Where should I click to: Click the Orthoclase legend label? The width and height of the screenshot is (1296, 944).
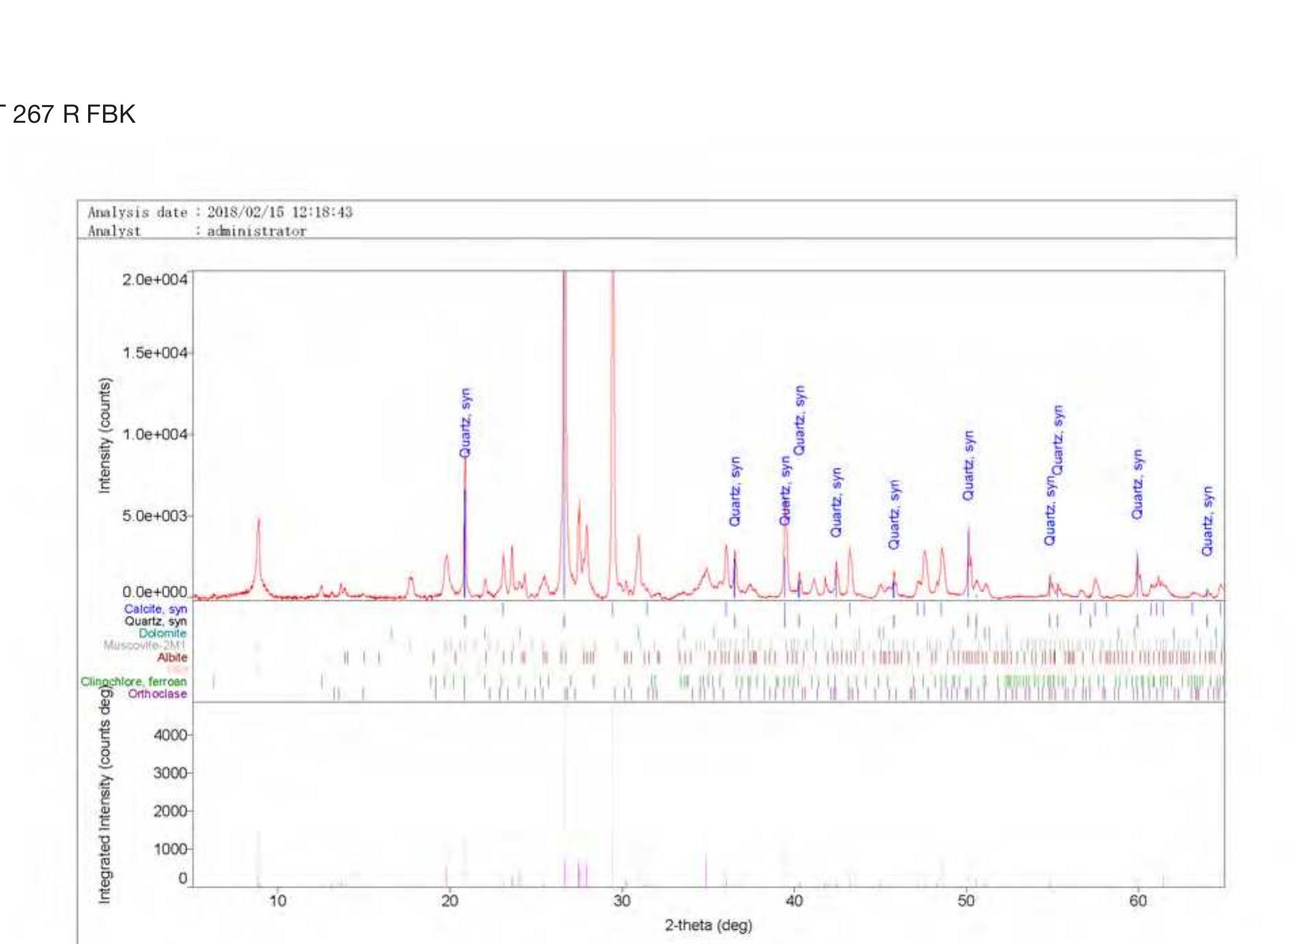click(x=157, y=694)
